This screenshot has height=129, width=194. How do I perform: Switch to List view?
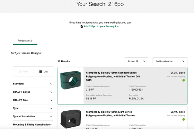(x=43, y=72)
